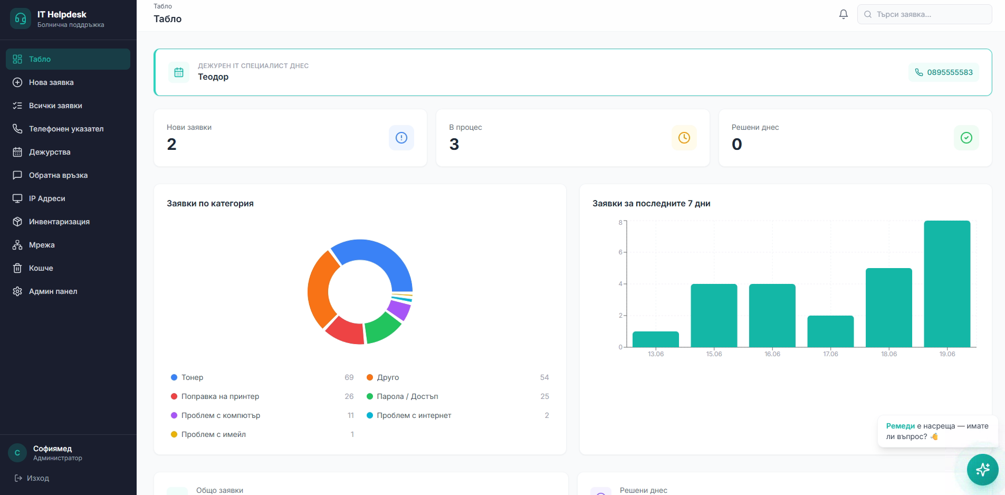This screenshot has width=1005, height=495.
Task: Open Кошче in sidebar
Action: coord(68,268)
